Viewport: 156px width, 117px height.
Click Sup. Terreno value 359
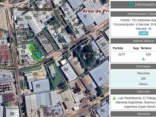pos(148,54)
